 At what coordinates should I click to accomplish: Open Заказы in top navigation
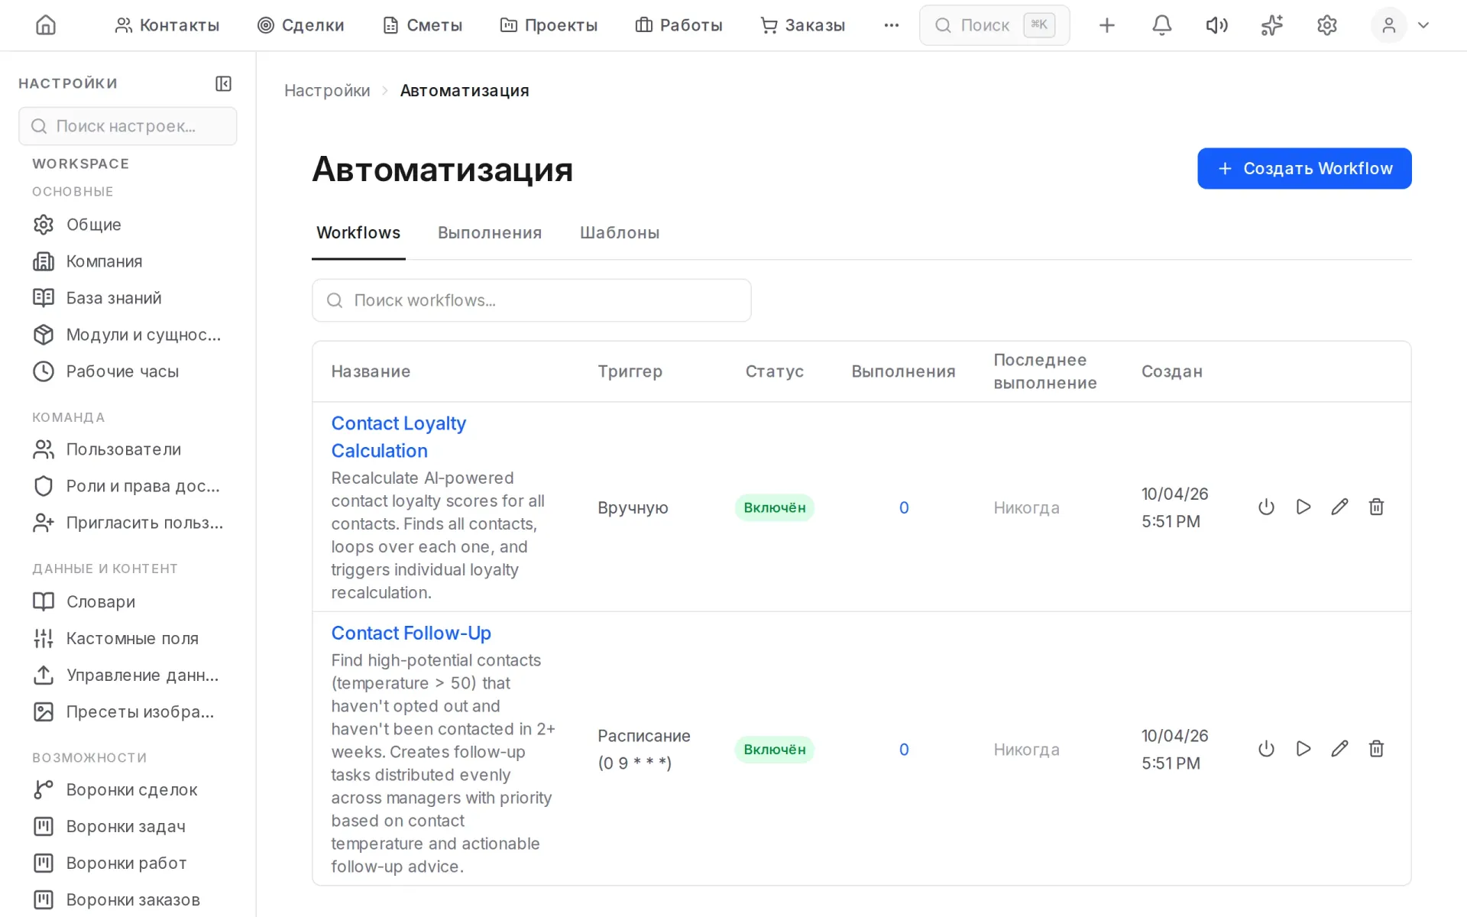[x=802, y=25]
